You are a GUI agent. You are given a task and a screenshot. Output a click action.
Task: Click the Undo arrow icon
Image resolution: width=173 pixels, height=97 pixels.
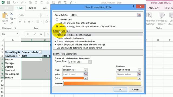14,2
